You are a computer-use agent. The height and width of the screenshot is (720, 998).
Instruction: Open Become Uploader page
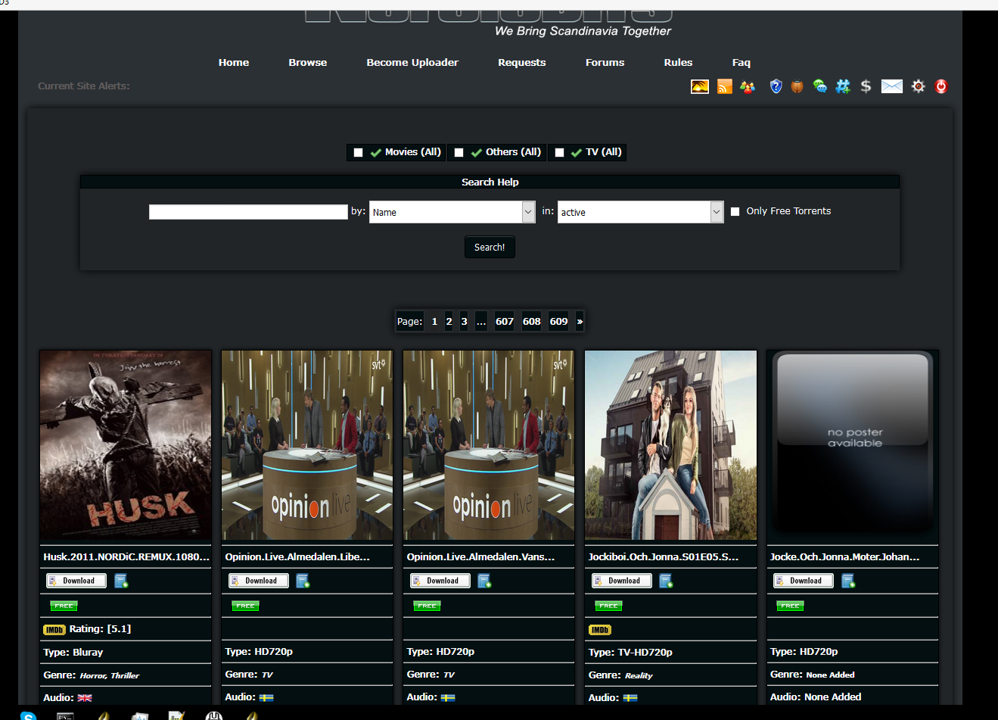(x=412, y=63)
